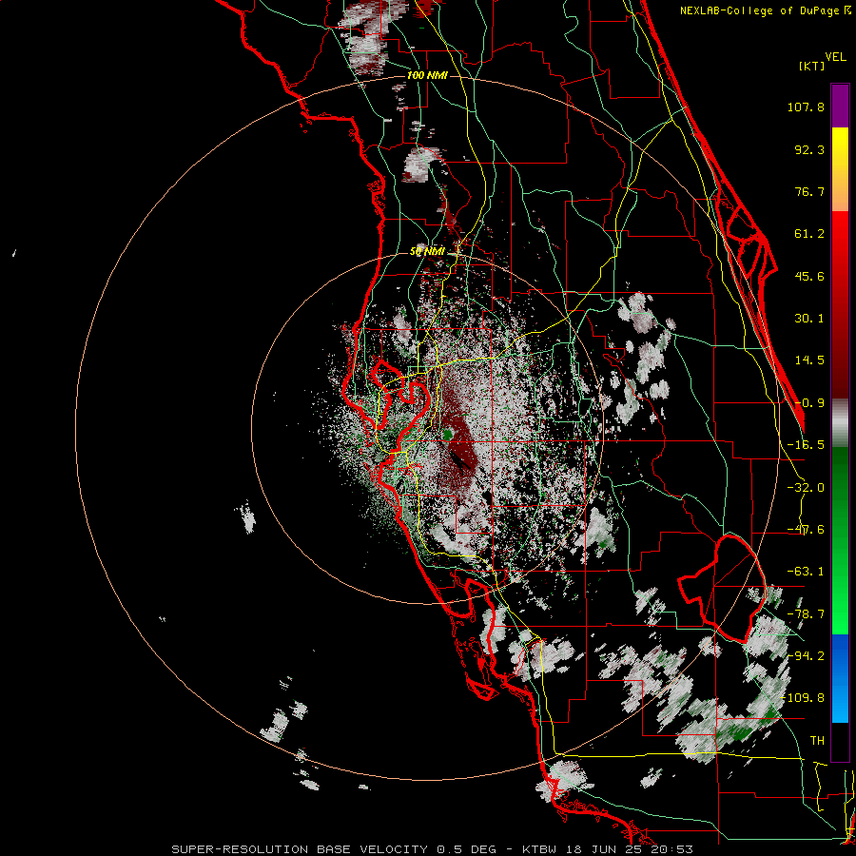856x856 pixels.
Task: Click the 76.7 scale label
Action: [809, 191]
